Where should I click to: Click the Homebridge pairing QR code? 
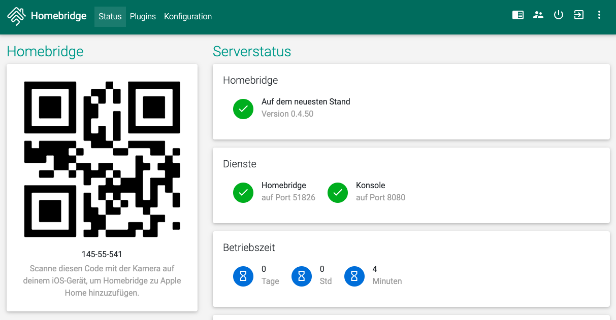click(102, 159)
